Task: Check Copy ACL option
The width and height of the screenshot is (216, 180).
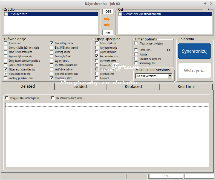Action: 97,78
